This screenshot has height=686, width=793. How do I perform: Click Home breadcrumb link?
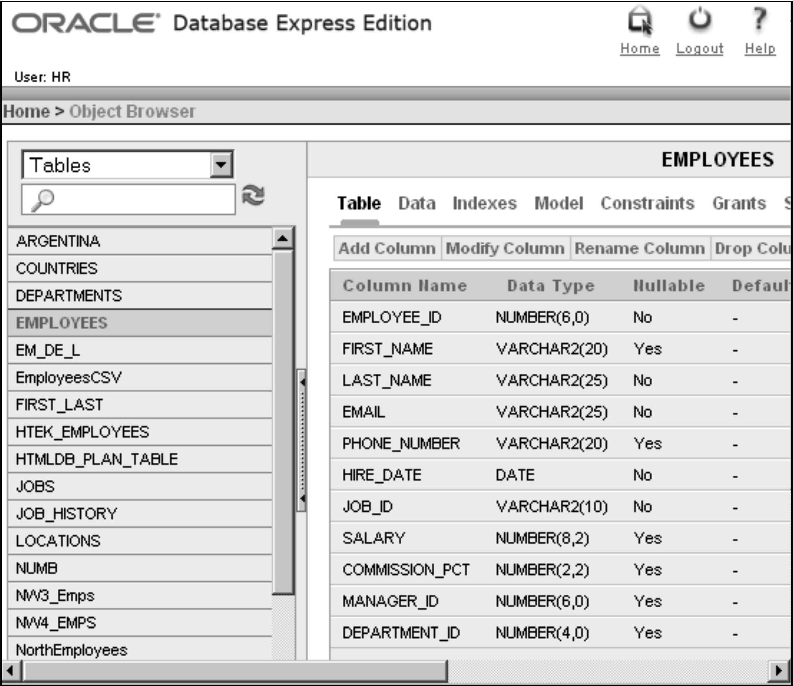26,112
